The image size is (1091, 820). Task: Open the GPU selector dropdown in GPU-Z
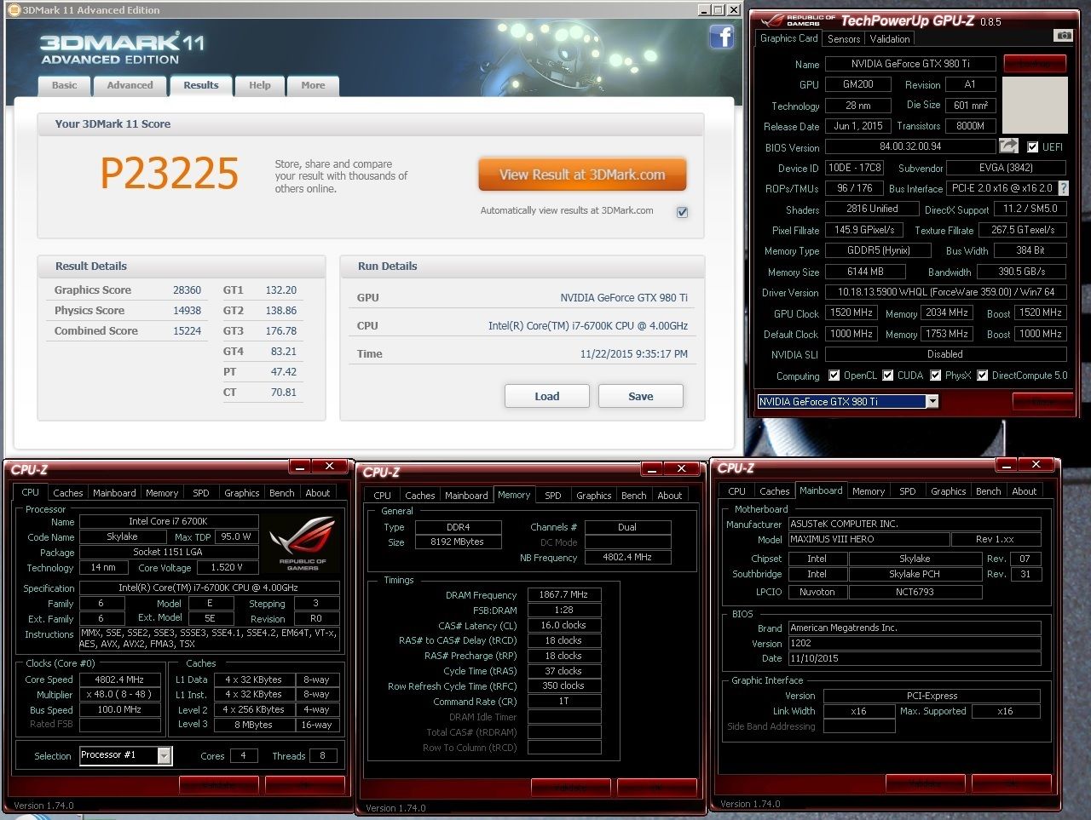[932, 400]
